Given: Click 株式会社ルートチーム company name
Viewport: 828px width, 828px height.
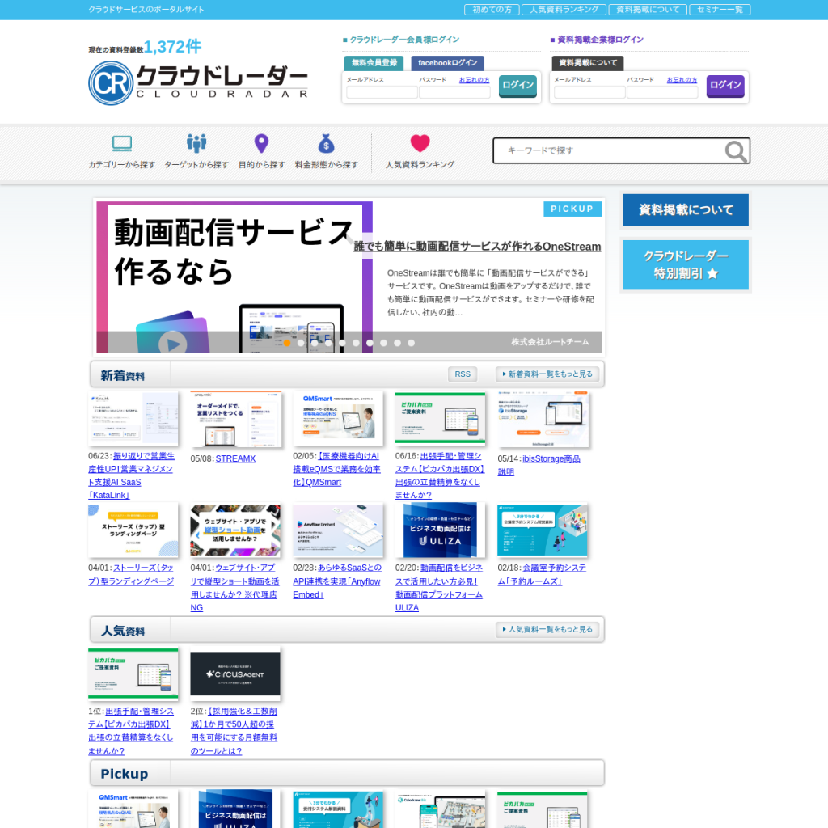Looking at the screenshot, I should [550, 342].
